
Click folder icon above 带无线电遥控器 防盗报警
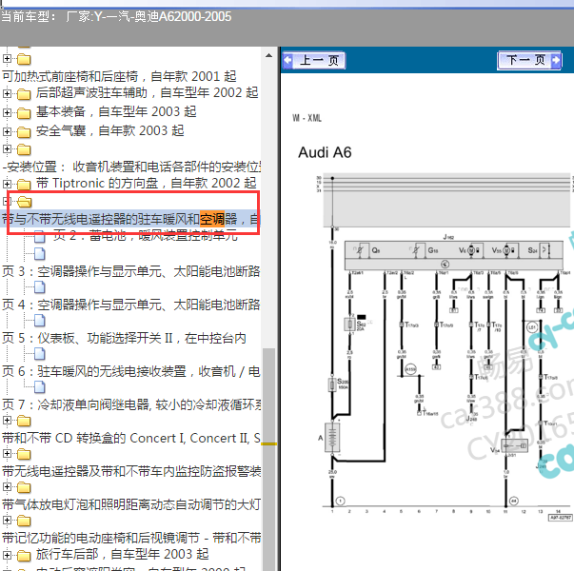[24, 454]
